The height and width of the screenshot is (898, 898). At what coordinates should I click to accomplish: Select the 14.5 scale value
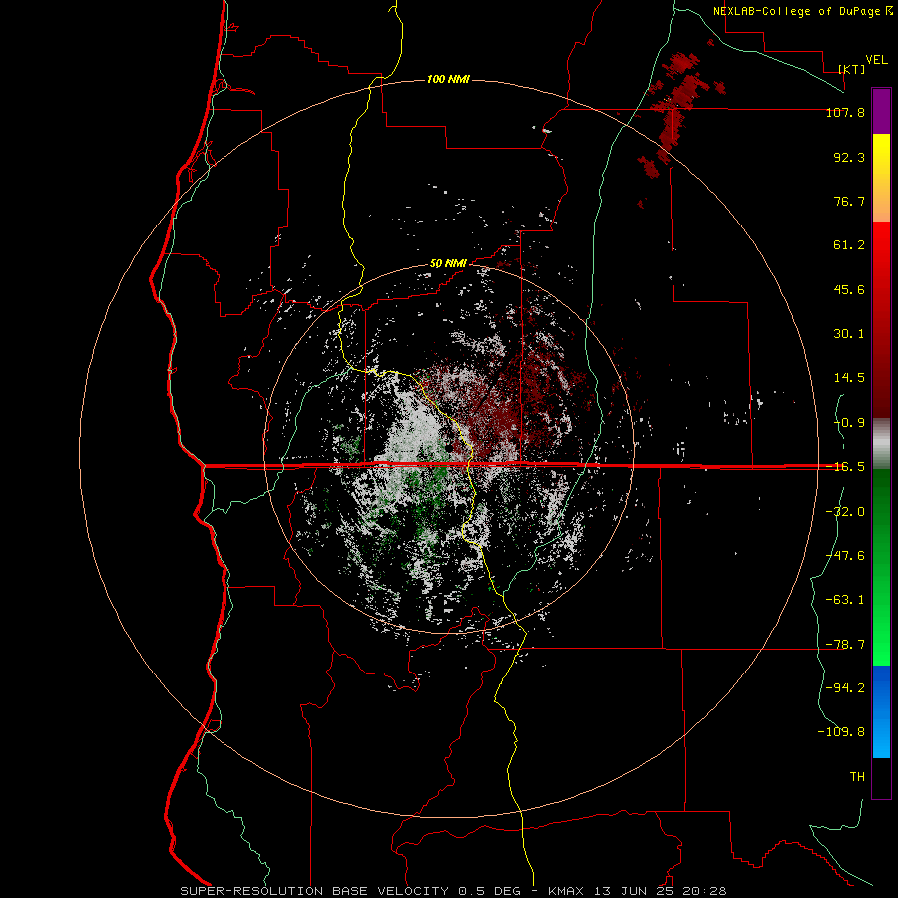click(849, 378)
